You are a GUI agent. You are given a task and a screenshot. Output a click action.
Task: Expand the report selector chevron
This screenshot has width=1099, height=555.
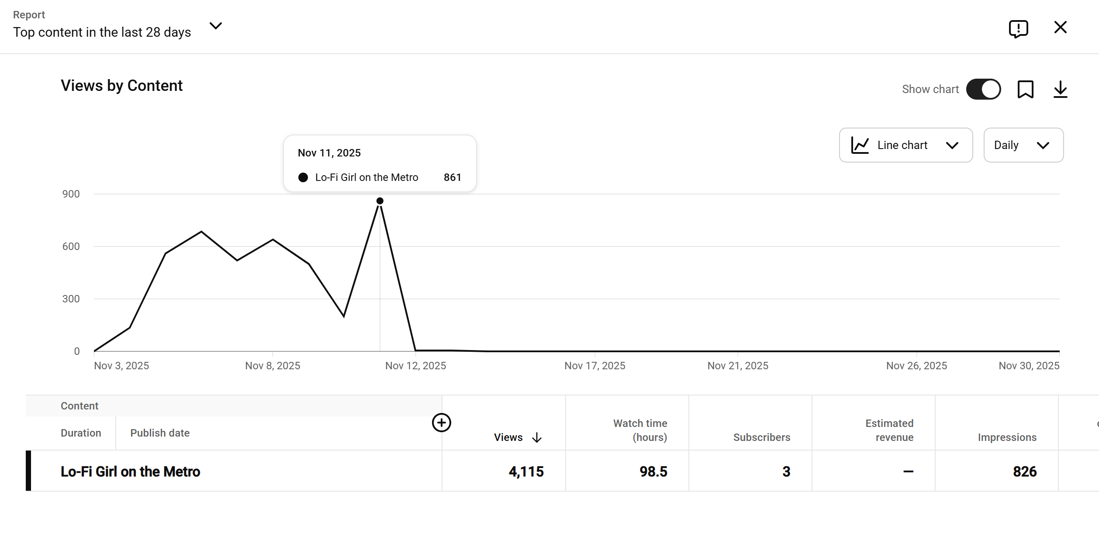(x=216, y=26)
